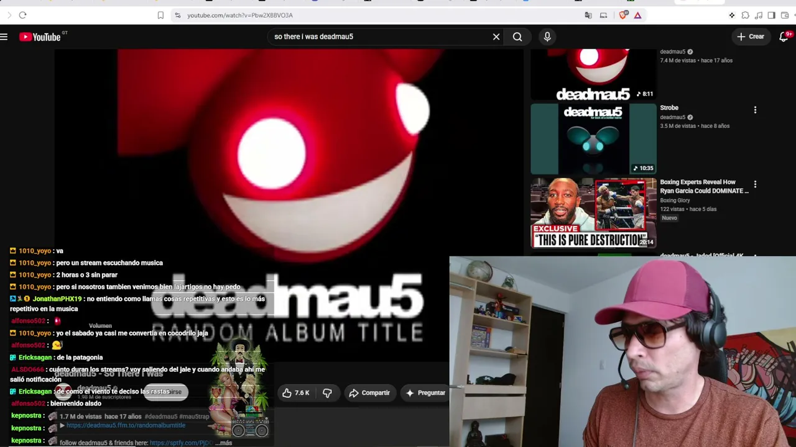Open the site info icon before the URL
The image size is (796, 447).
tap(177, 15)
